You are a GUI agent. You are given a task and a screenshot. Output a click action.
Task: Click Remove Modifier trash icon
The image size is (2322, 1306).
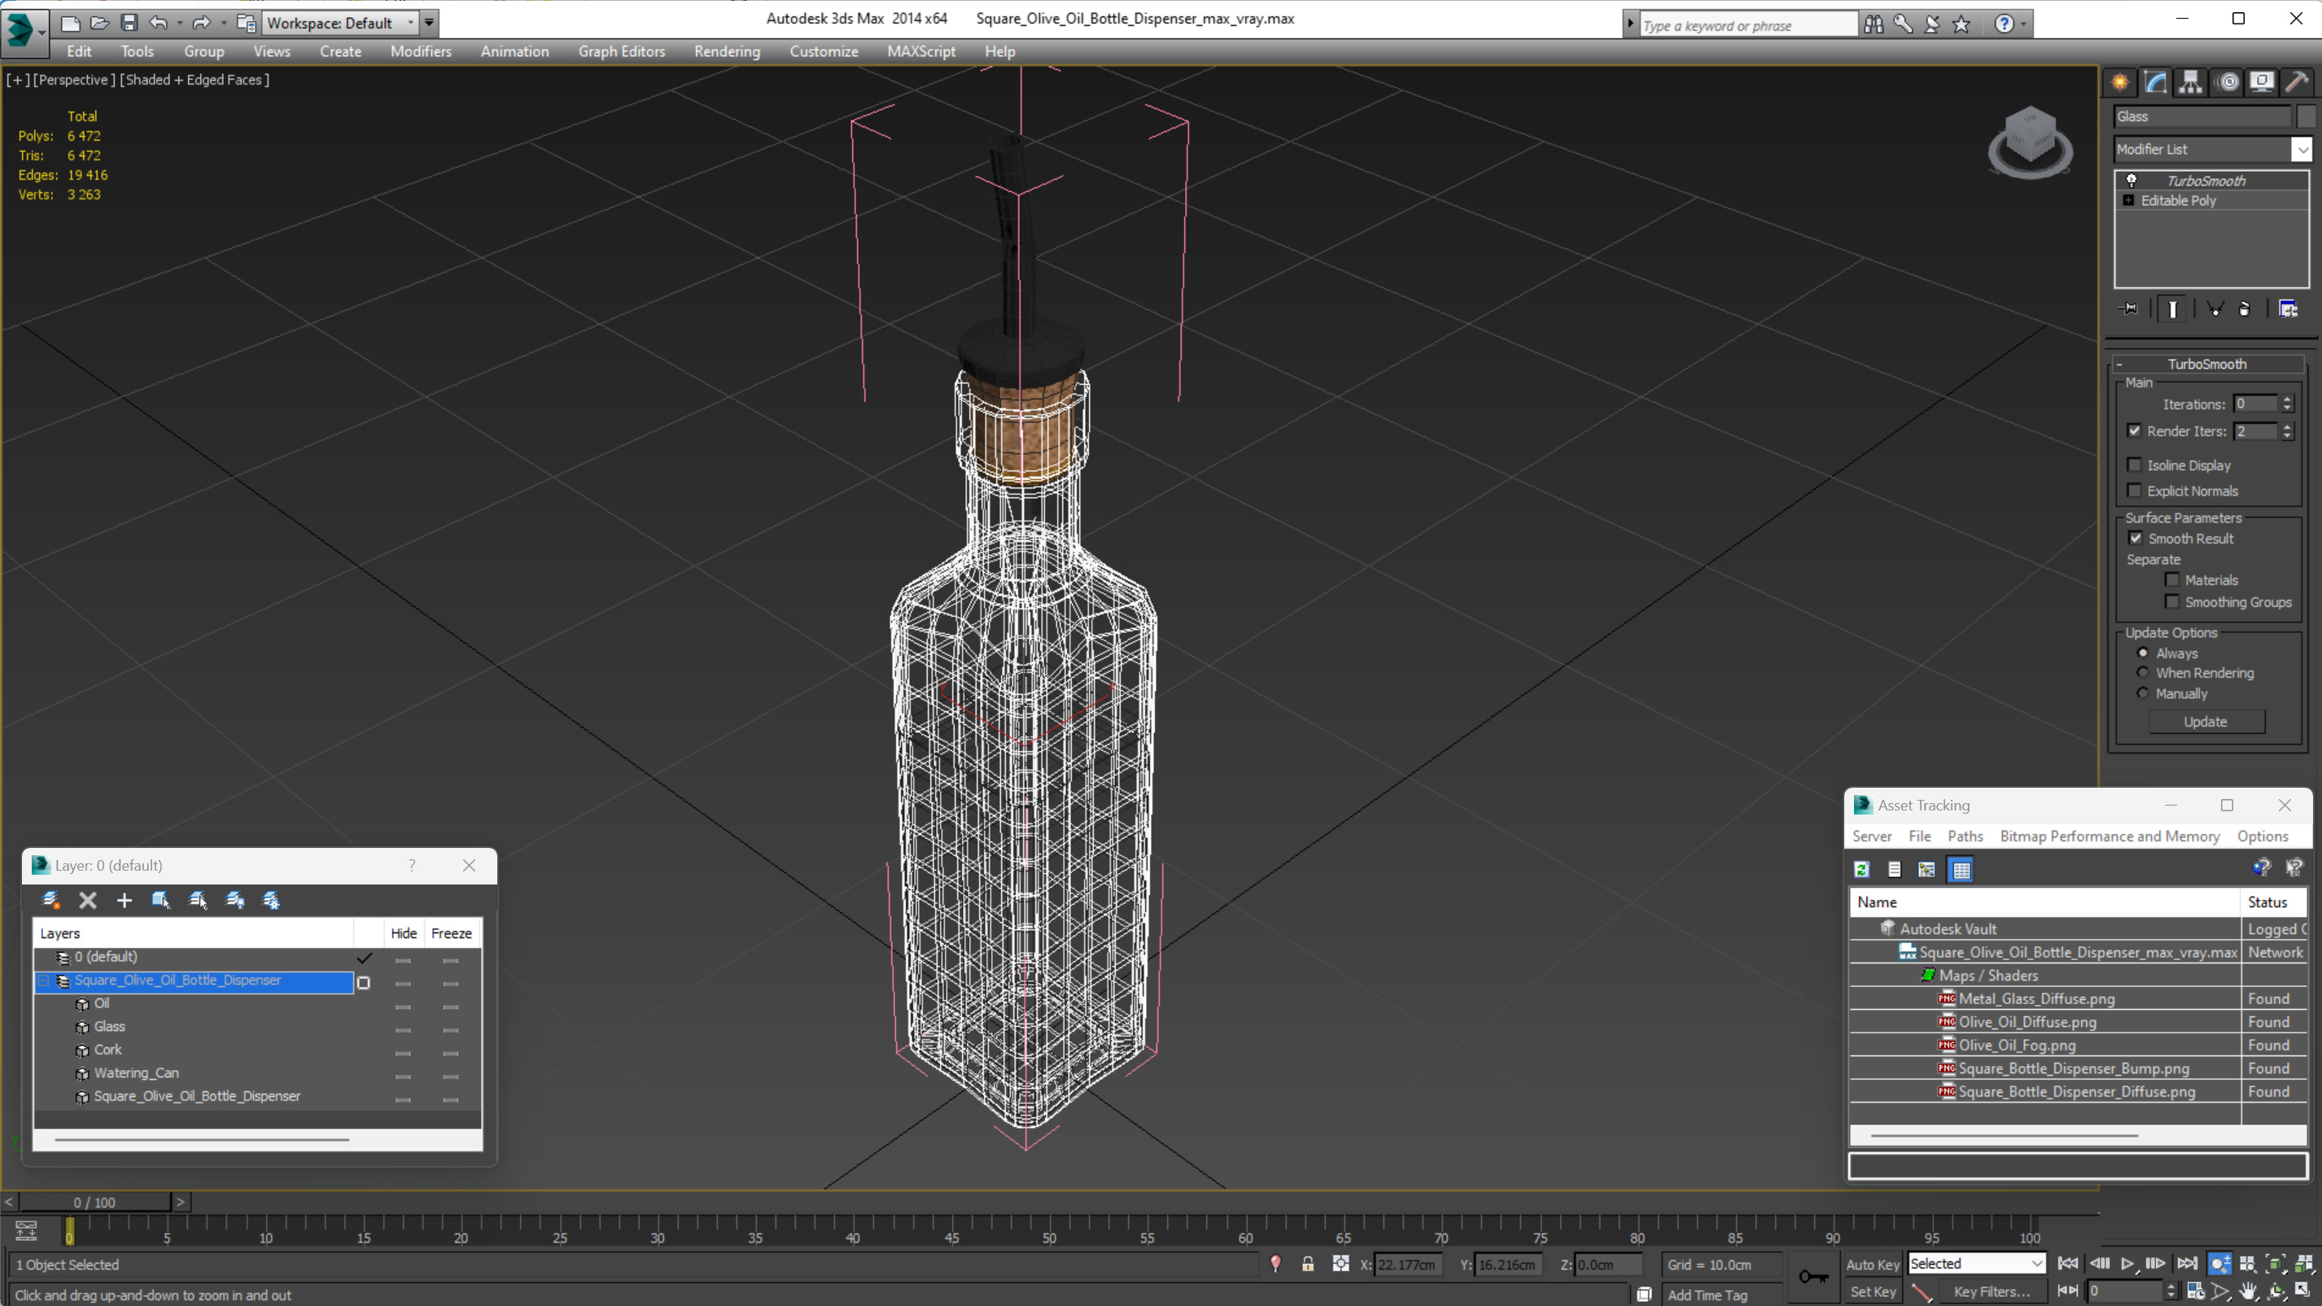[x=2244, y=309]
